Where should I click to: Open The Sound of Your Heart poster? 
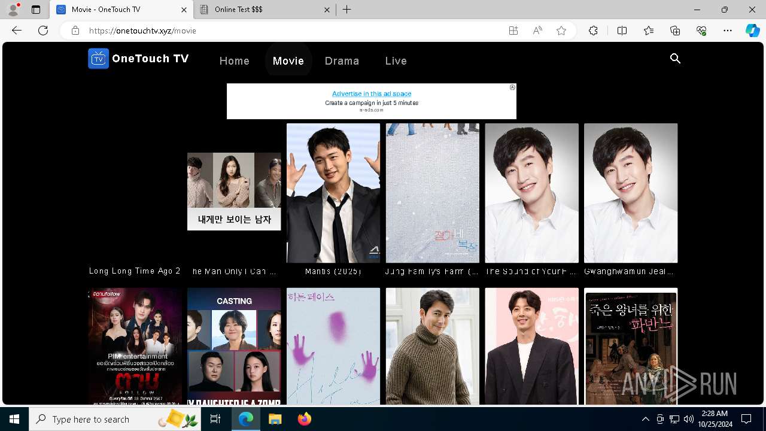(532, 193)
